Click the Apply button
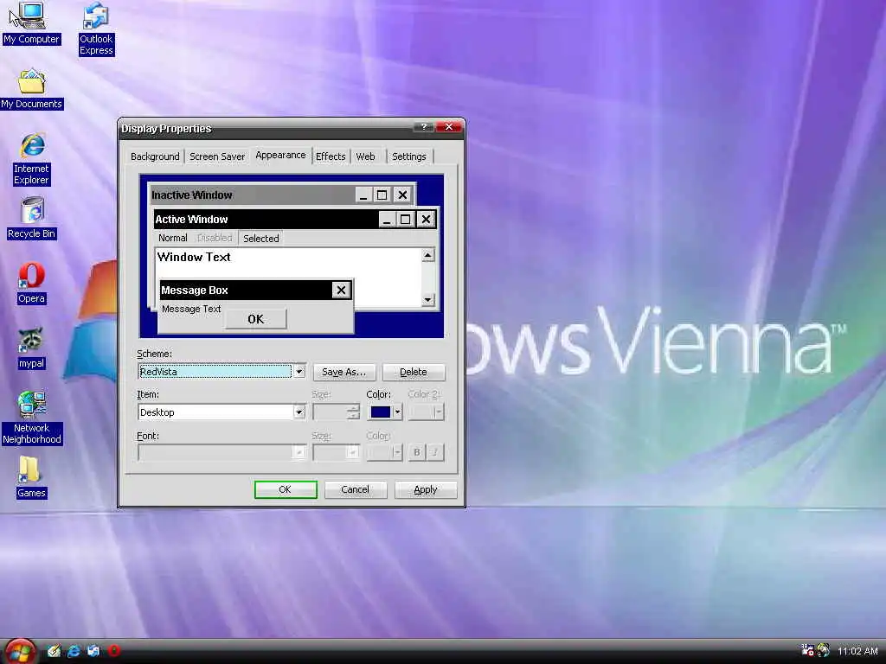 [426, 489]
